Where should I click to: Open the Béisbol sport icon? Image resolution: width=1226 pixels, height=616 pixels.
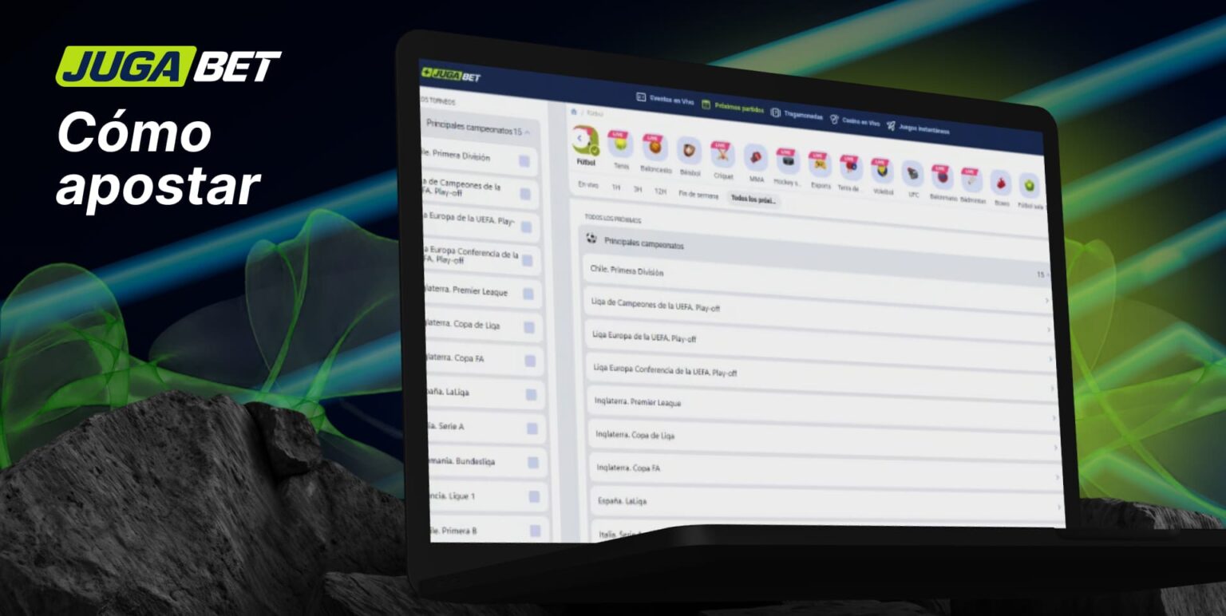[688, 151]
